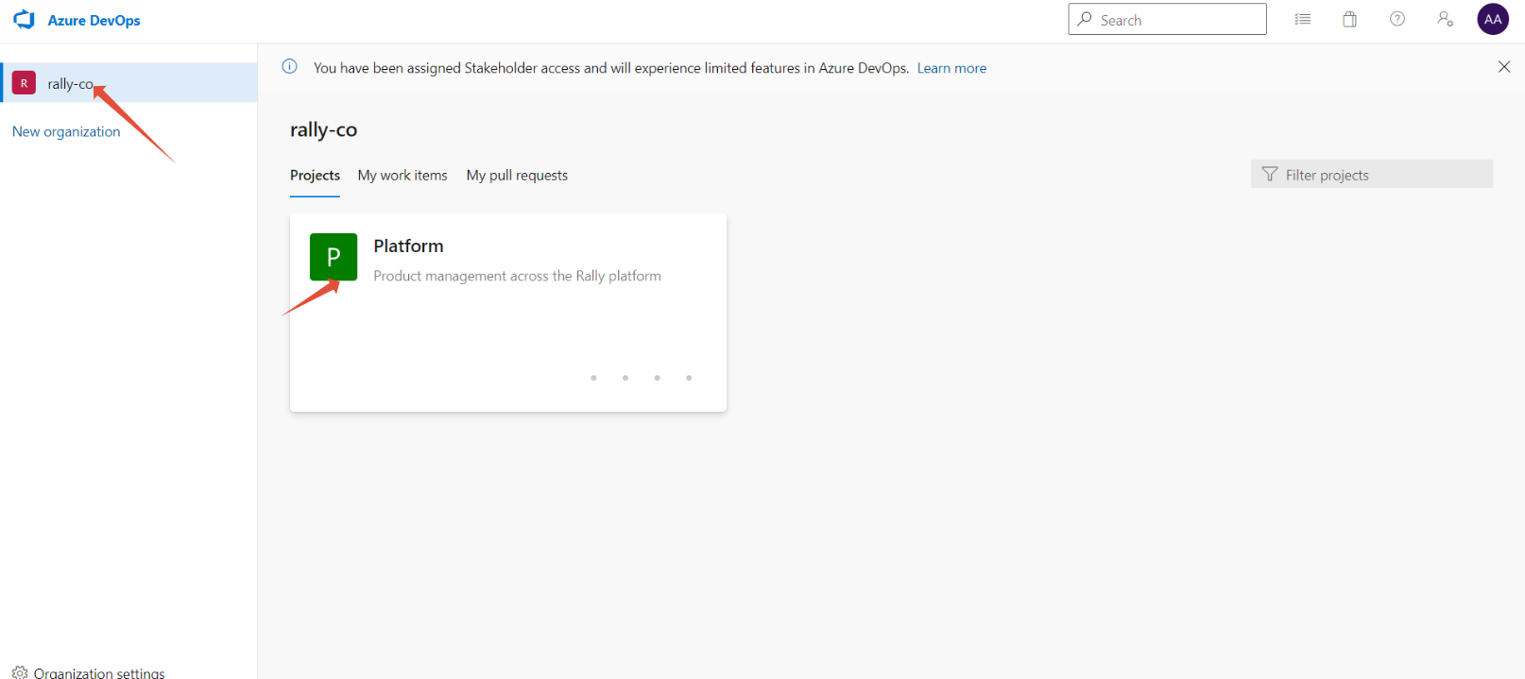Image resolution: width=1525 pixels, height=679 pixels.
Task: Click the magnifier icon in Search box
Action: point(1085,19)
